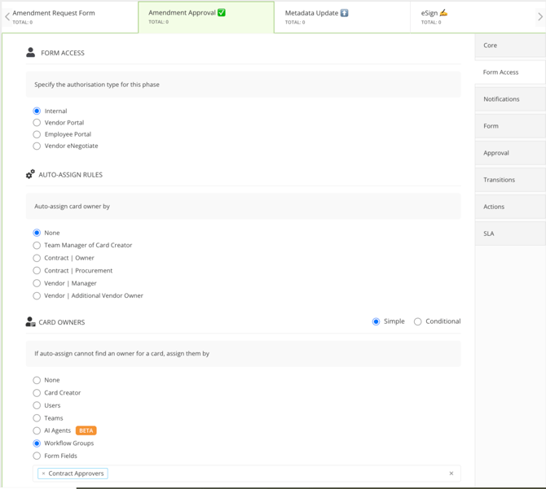Select the Employee Portal authorisation option
Screen dimensions: 546x489
(37, 134)
